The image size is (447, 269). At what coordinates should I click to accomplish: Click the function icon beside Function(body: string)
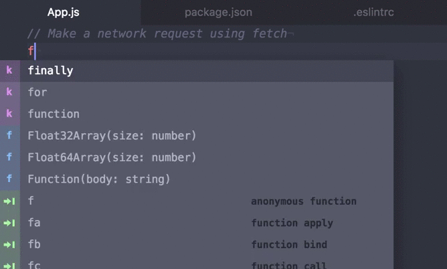click(x=9, y=179)
